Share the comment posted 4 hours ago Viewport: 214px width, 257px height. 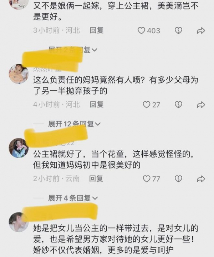coord(201,105)
